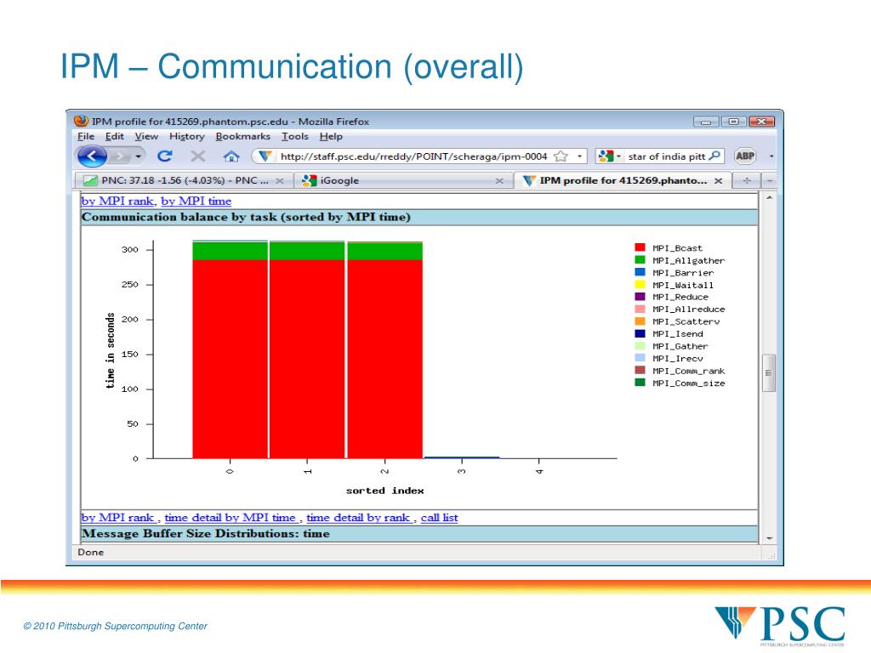
Task: Click the Firefox back arrow button
Action: 92,156
